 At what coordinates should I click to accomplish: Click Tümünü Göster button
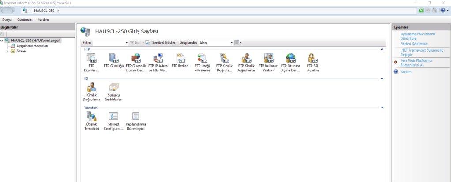161,43
